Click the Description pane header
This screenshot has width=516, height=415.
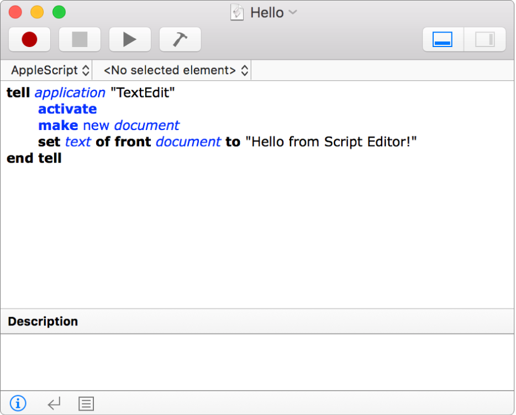point(43,321)
